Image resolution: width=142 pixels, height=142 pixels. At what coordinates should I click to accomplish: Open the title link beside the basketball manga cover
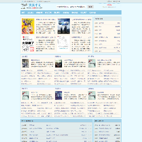[46, 19]
